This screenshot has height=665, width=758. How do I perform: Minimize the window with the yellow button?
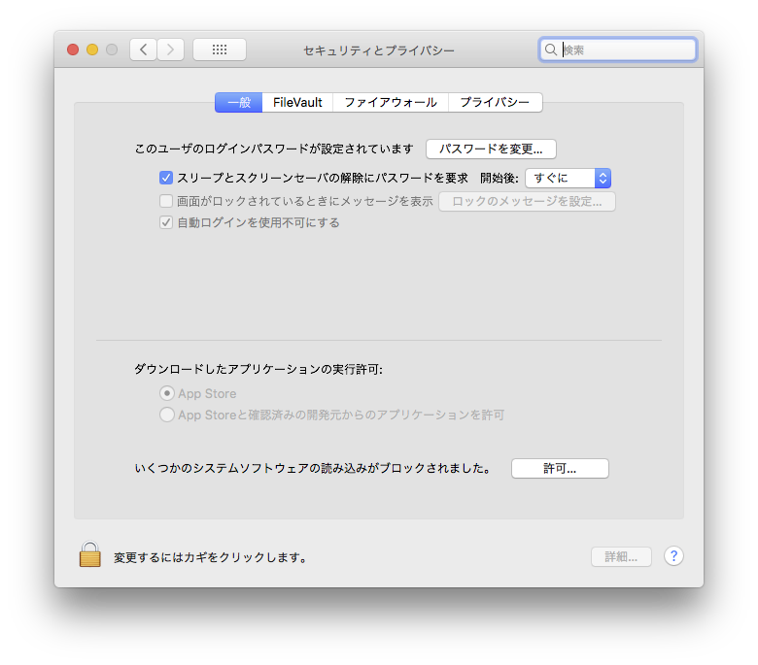(92, 50)
